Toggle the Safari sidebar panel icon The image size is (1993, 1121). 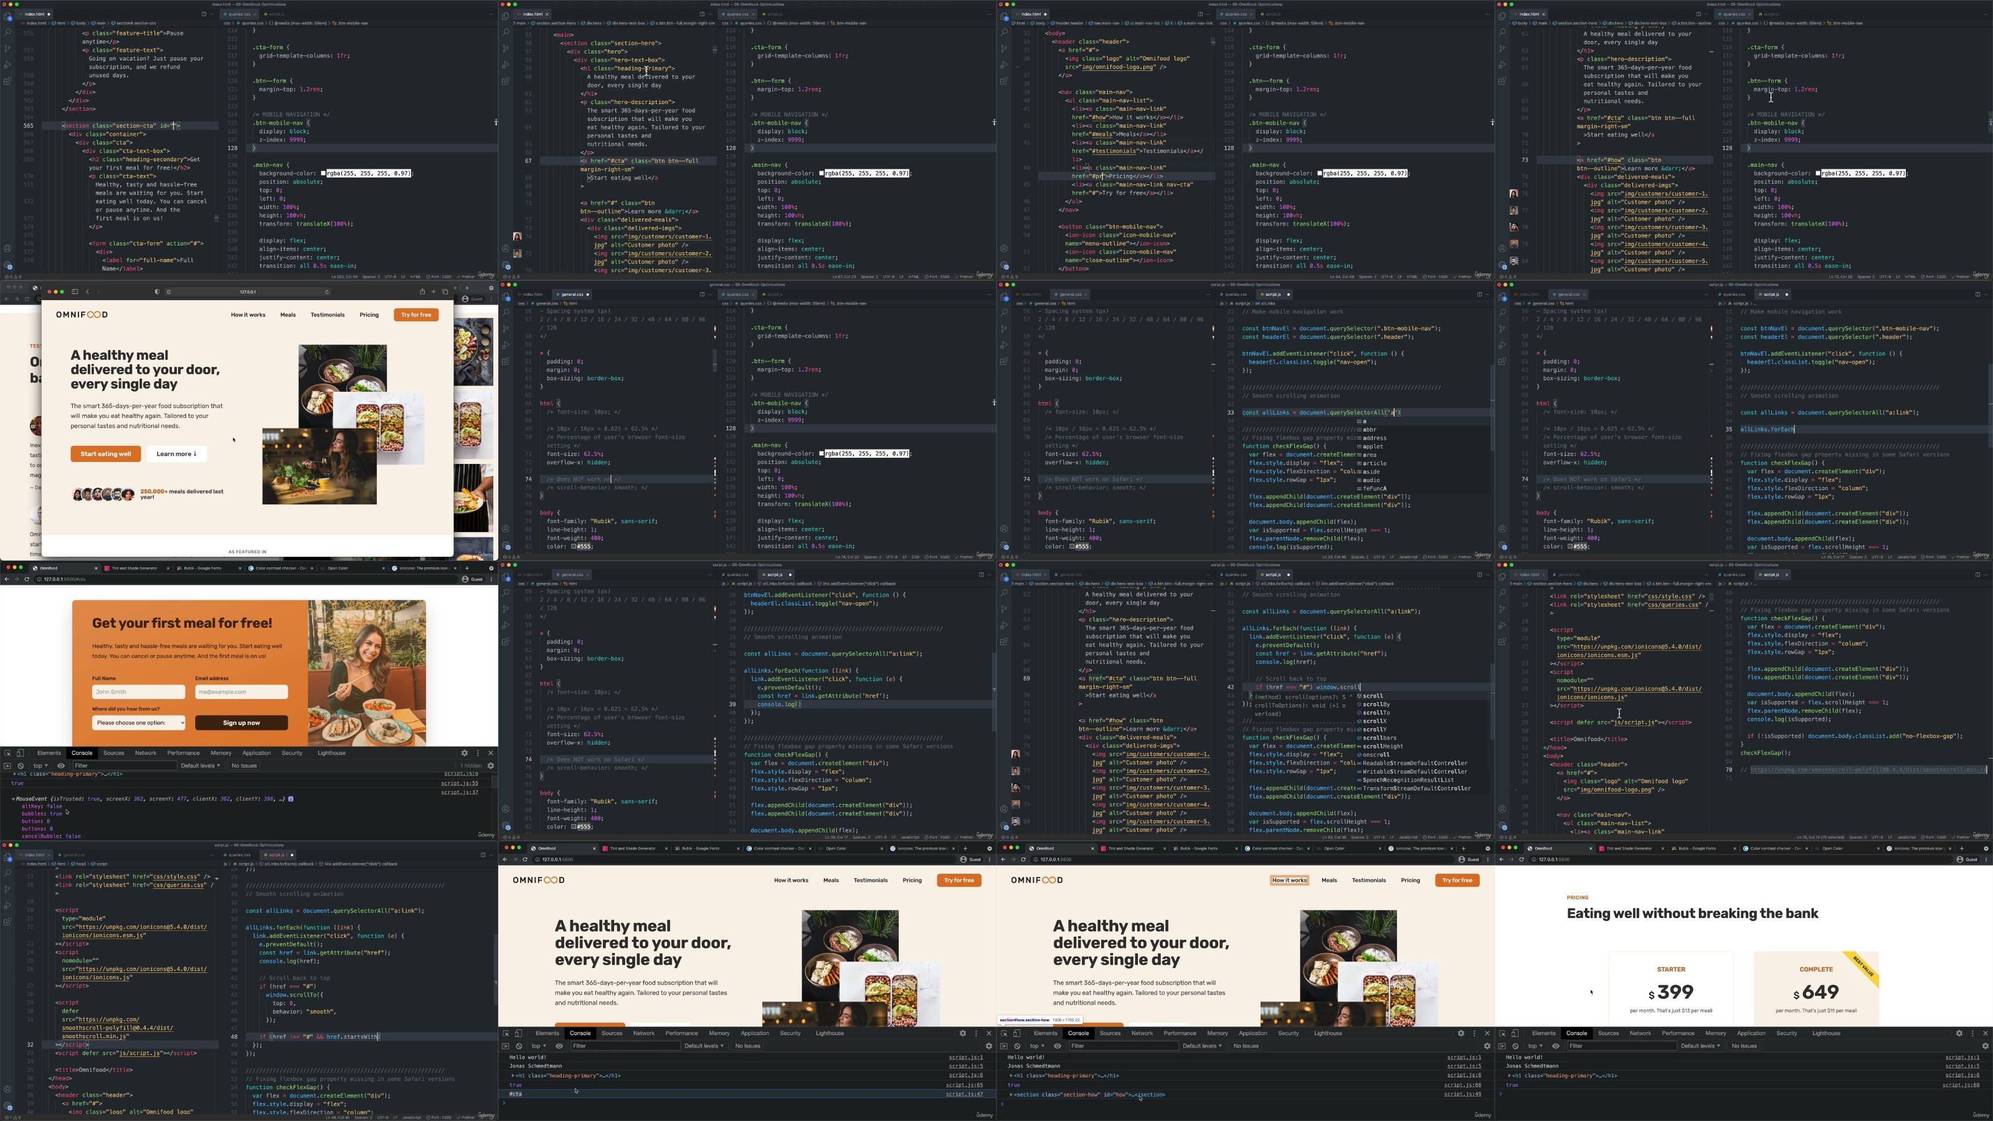75,291
